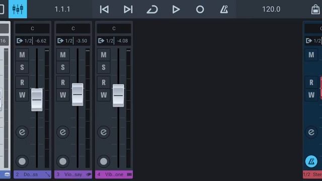Arm record on track 2
The image size is (322, 181).
(22, 161)
